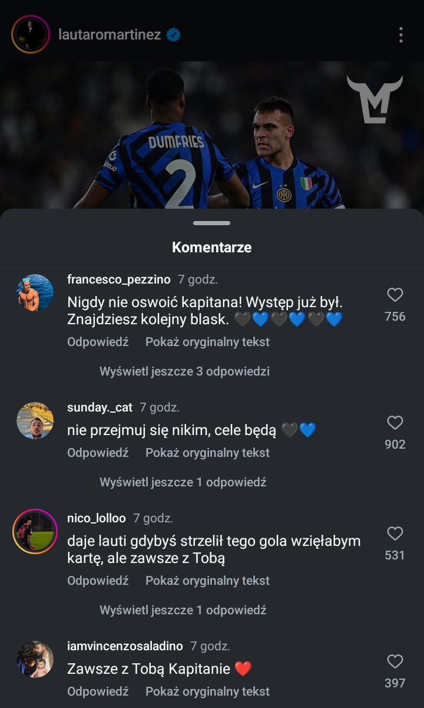Image resolution: width=424 pixels, height=708 pixels.
Task: Like iamvincenzosaladino's comment with the heart
Action: [395, 661]
